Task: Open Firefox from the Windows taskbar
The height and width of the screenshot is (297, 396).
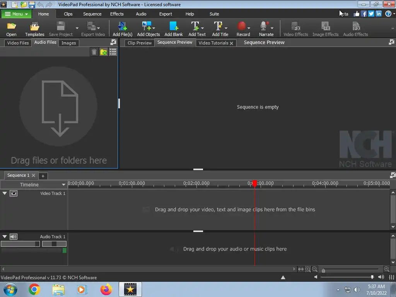Action: [x=106, y=289]
